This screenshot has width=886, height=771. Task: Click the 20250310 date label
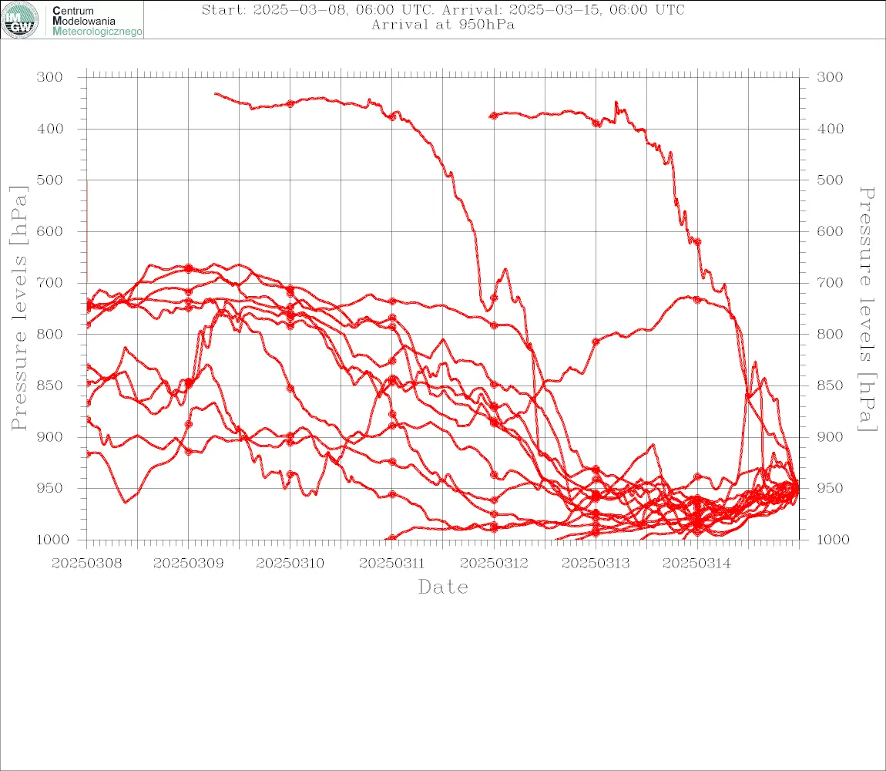pos(290,564)
